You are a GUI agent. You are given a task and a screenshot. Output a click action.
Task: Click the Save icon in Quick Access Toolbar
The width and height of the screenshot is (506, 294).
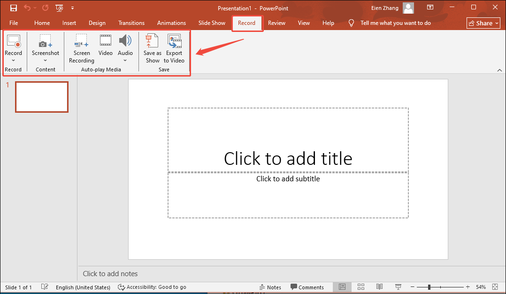click(x=13, y=8)
